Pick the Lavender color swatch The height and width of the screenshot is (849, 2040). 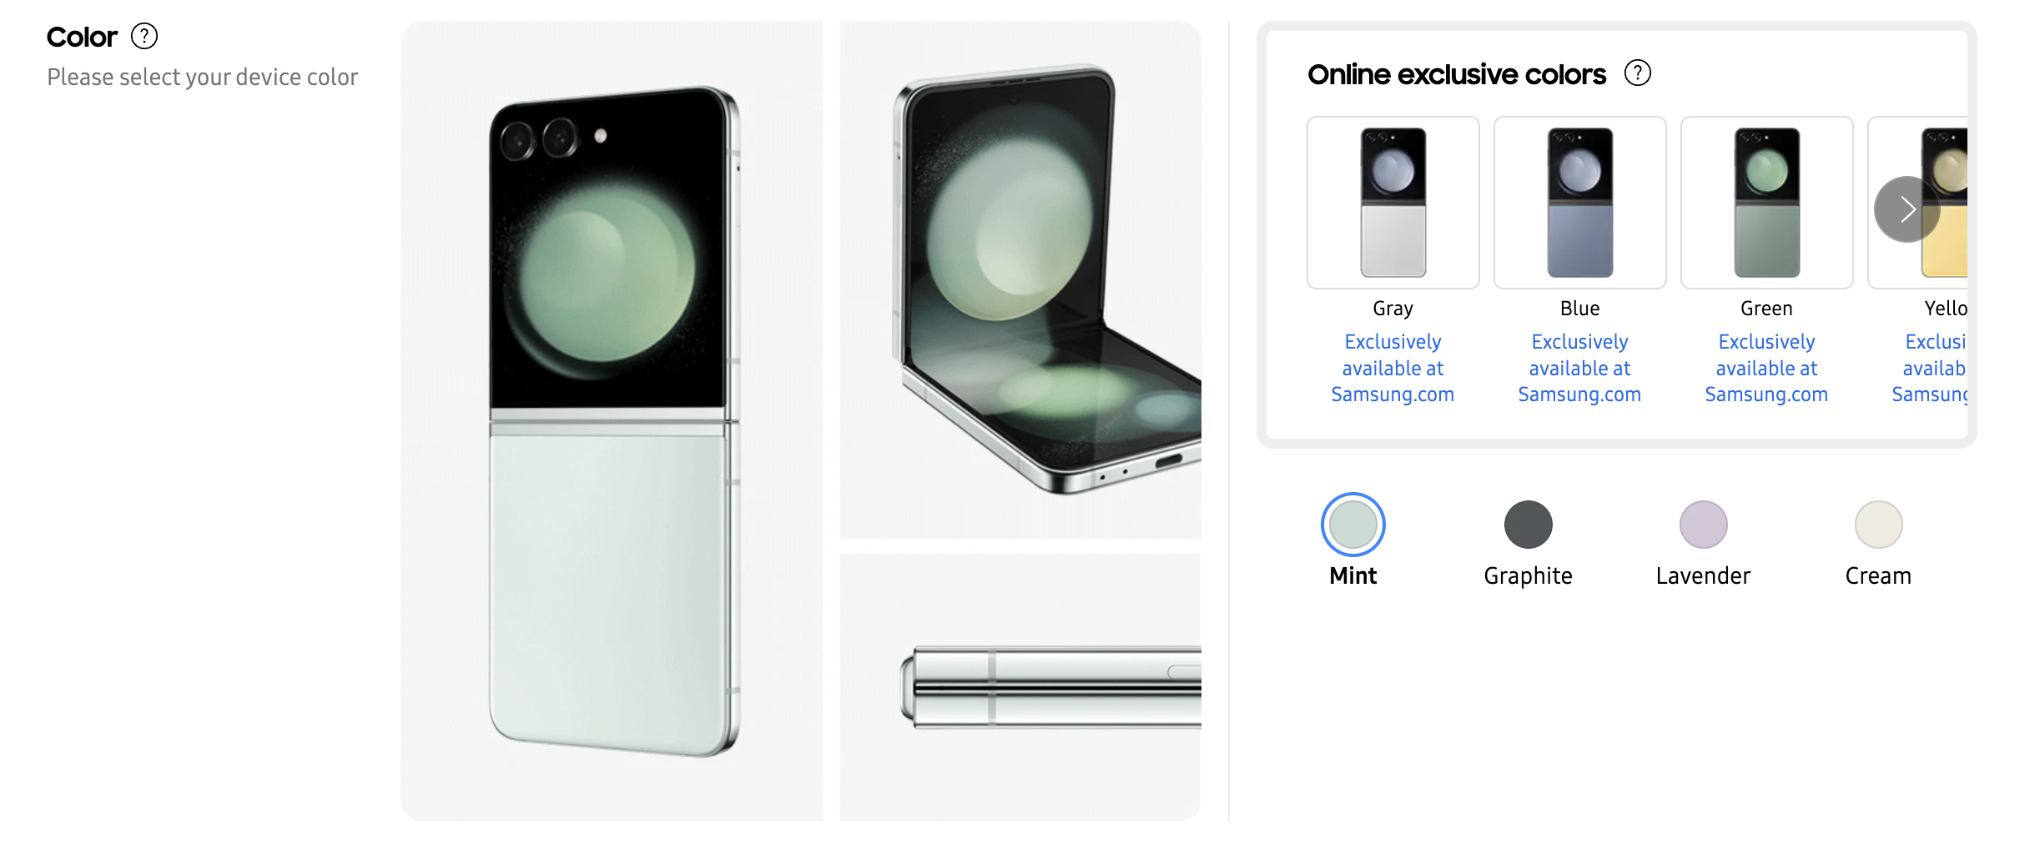coord(1703,525)
